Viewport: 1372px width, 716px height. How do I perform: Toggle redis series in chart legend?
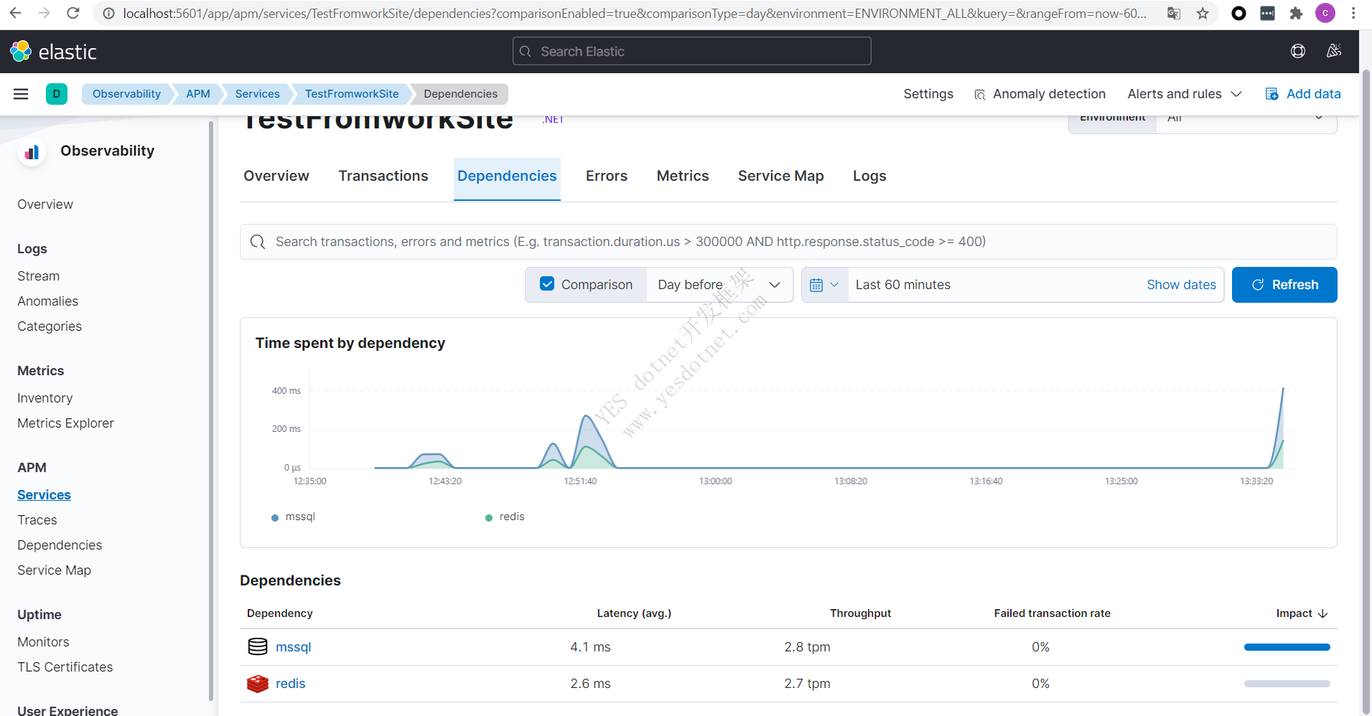coord(505,517)
